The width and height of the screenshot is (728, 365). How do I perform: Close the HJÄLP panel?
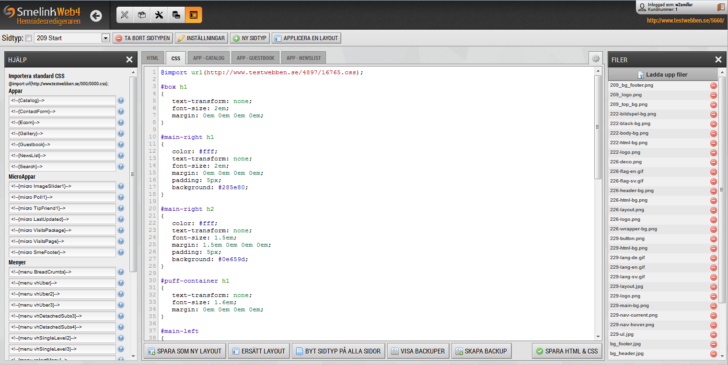129,60
